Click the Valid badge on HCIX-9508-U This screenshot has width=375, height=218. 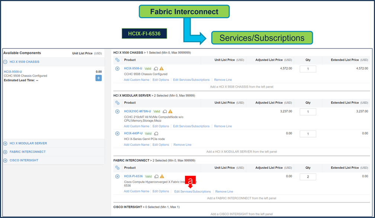[148, 69]
